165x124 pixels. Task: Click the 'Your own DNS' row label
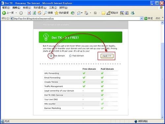[x=51, y=100]
